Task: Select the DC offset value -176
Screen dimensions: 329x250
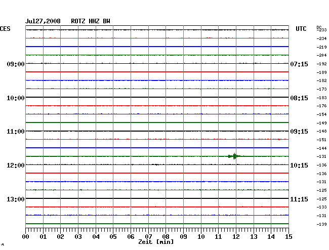Action: 321,106
